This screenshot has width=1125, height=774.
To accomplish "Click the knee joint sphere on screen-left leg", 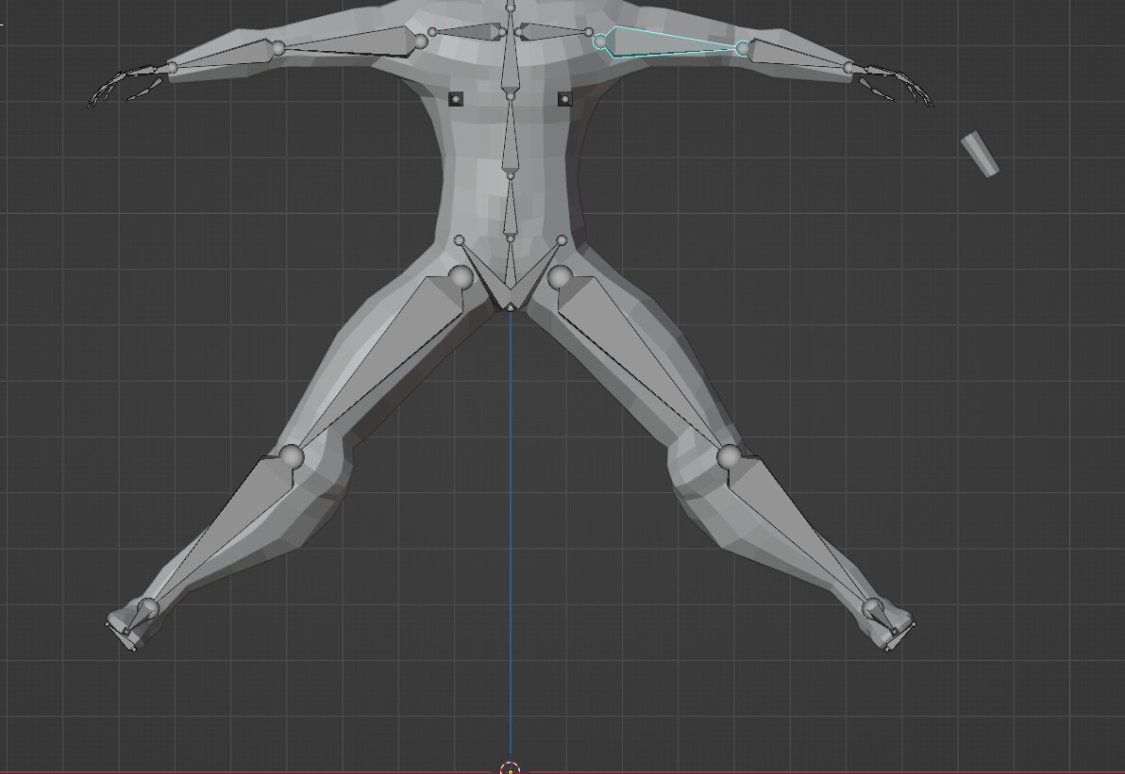I will click(x=292, y=456).
